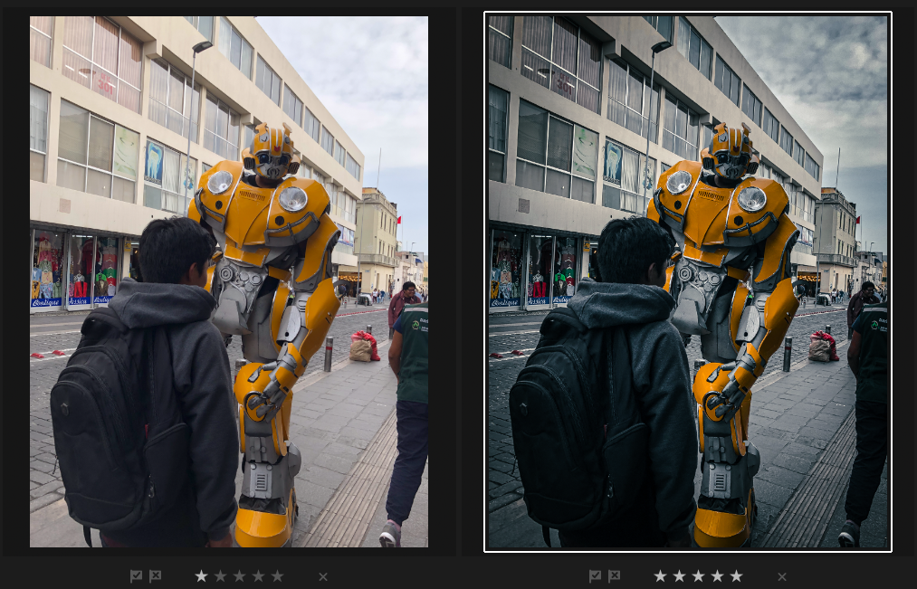917x589 pixels.
Task: Click the fifth star under right photo
Action: (x=736, y=576)
